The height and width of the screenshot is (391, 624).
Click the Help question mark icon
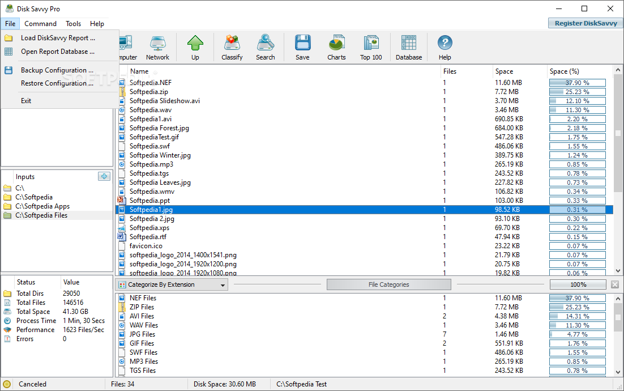pos(445,43)
